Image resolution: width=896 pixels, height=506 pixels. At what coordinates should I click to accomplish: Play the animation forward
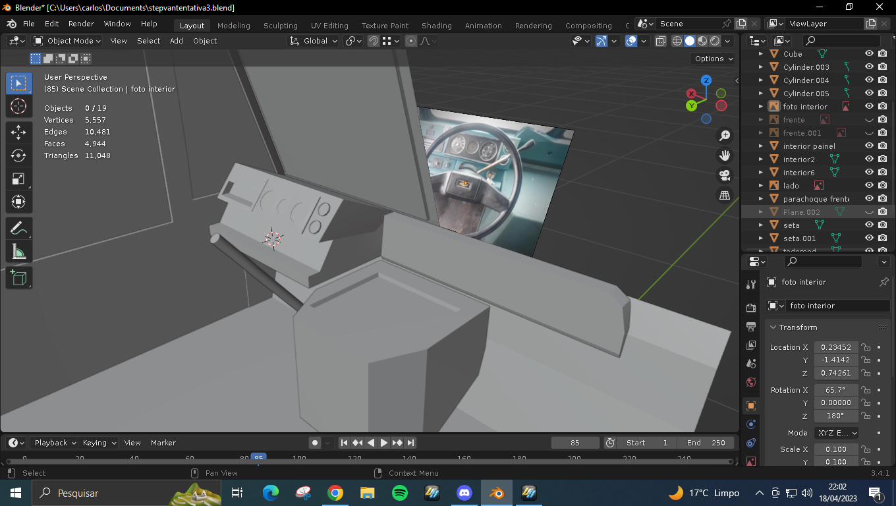(383, 443)
